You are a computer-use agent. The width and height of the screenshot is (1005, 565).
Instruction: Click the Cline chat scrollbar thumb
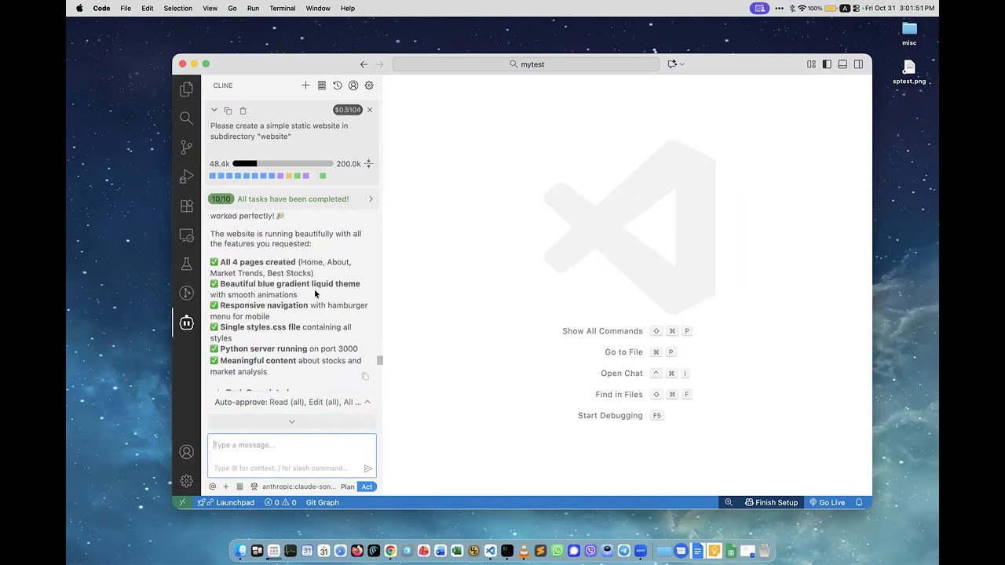[x=380, y=360]
